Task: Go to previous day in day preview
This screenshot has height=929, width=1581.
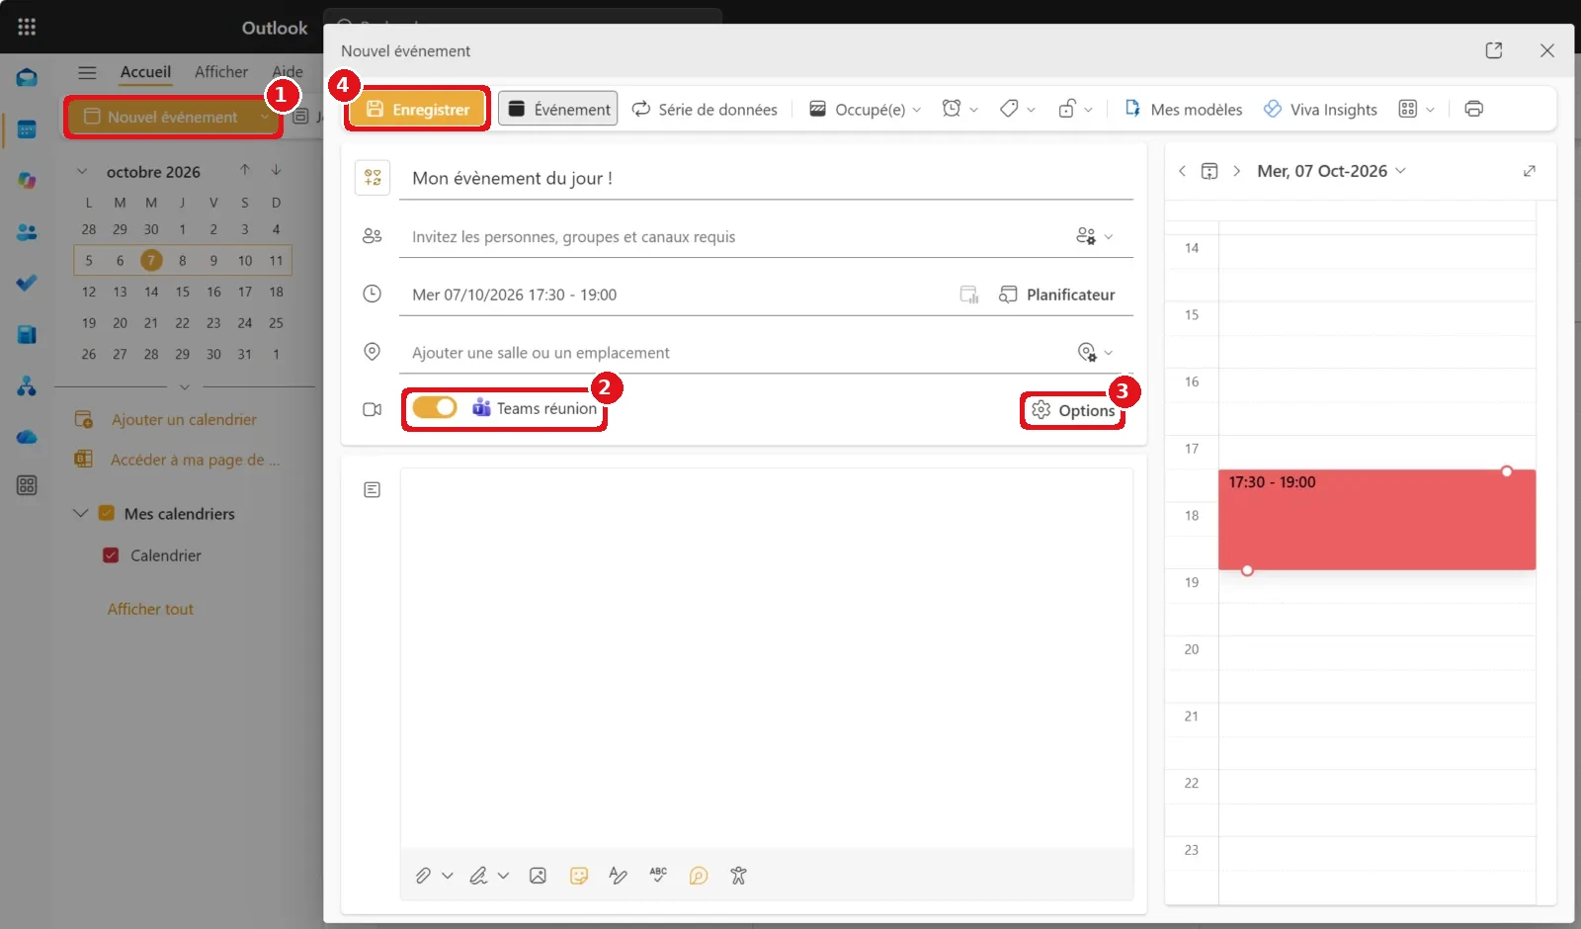Action: [1182, 171]
